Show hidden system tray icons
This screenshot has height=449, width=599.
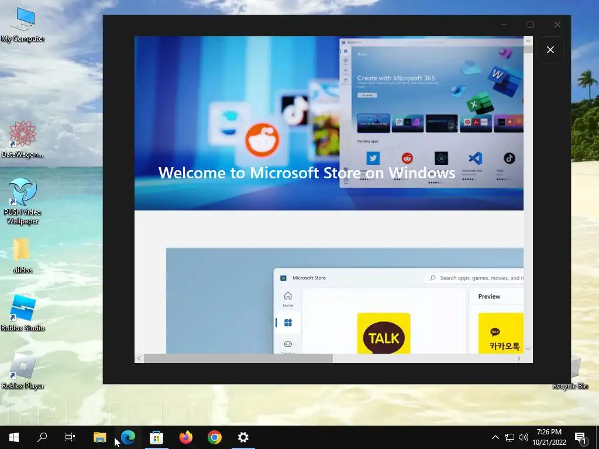tap(495, 437)
